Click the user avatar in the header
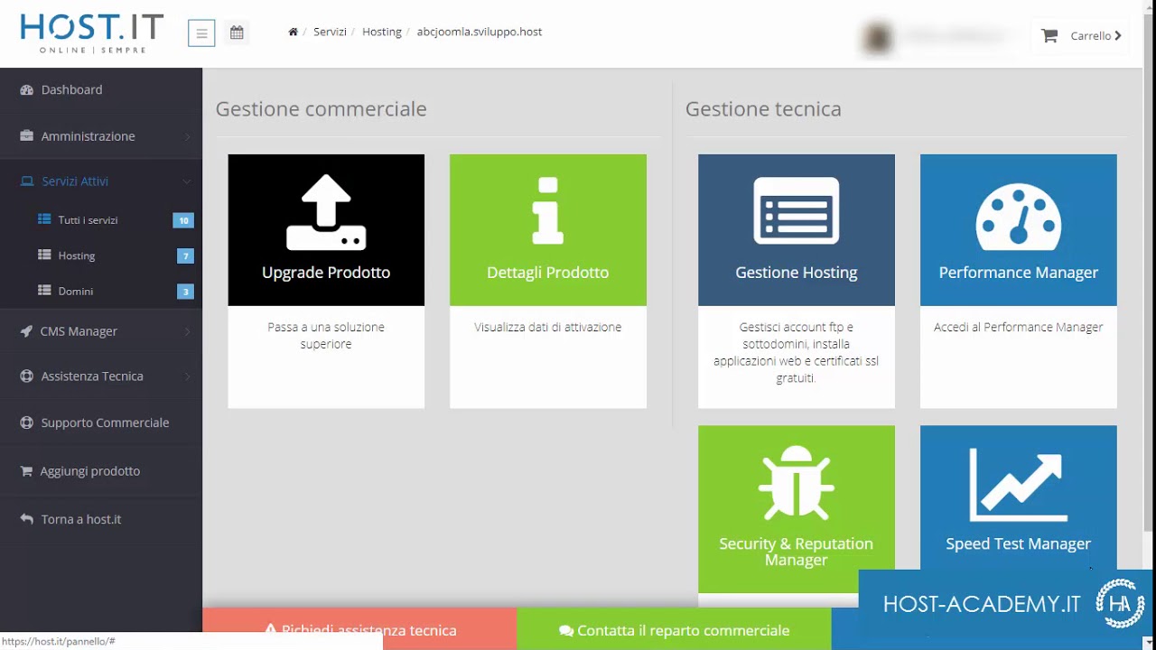 (878, 38)
